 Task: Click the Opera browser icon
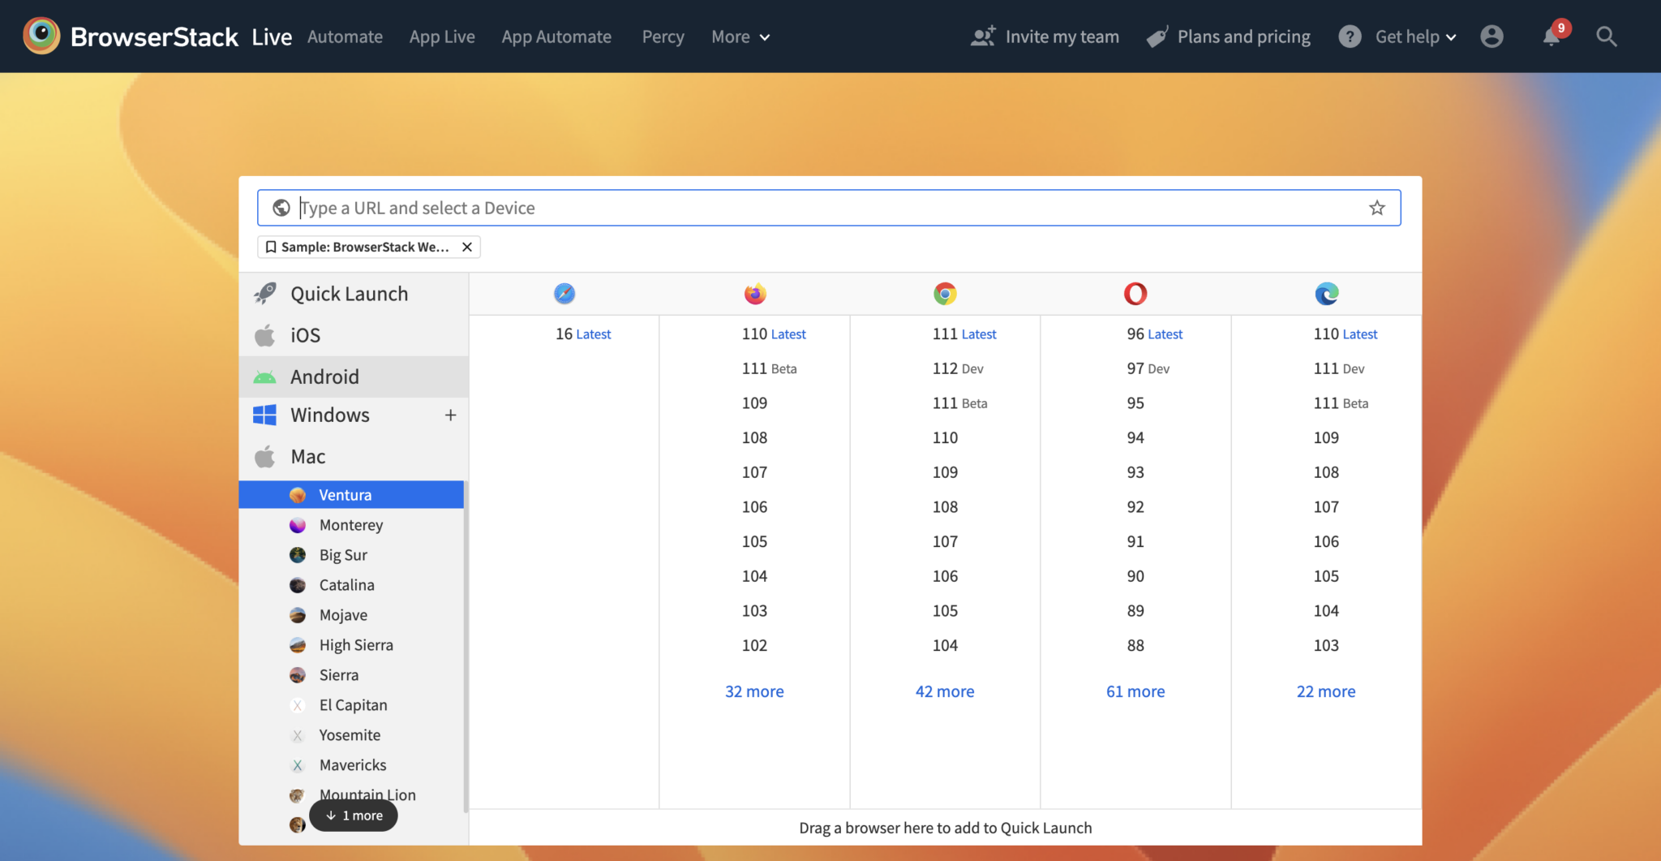[x=1135, y=294]
